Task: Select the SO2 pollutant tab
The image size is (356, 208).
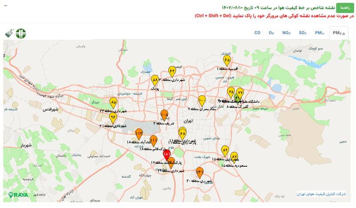Action: (x=303, y=33)
